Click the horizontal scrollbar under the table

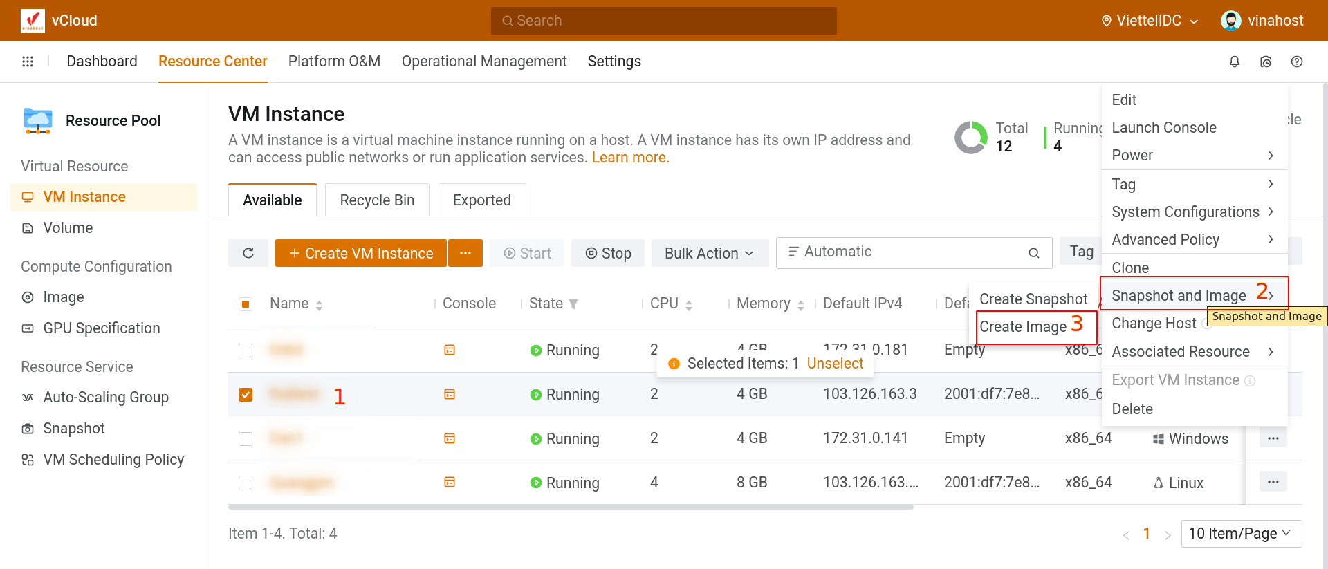tap(571, 507)
